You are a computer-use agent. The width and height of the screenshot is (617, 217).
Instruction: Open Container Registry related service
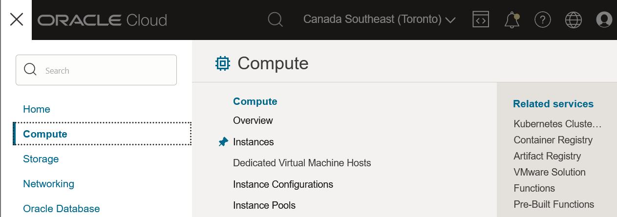(553, 140)
